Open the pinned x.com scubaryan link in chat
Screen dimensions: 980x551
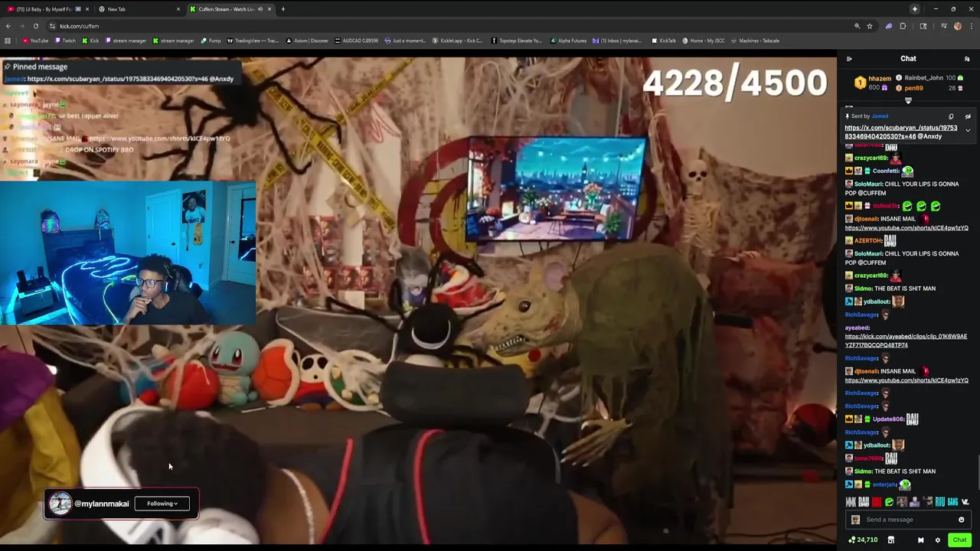900,132
